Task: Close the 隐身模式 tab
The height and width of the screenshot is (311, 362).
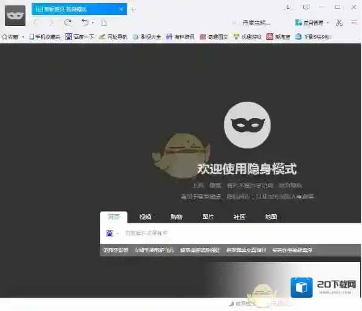Action: point(121,9)
